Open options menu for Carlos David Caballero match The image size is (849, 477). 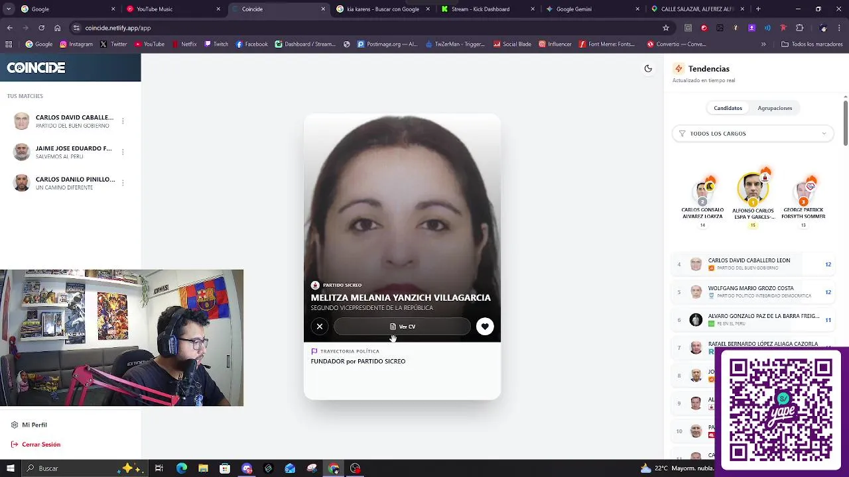123,121
